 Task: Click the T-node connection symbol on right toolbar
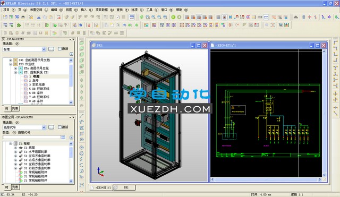pos(336,68)
